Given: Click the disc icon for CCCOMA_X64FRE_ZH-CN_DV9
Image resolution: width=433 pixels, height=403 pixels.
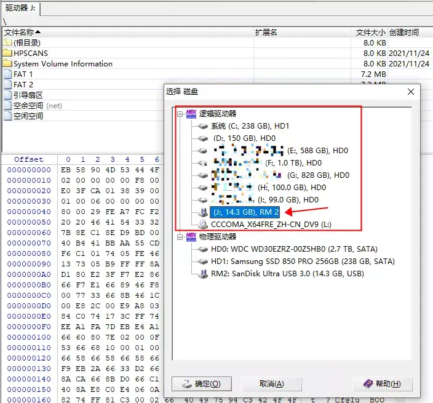Looking at the screenshot, I should coord(203,225).
